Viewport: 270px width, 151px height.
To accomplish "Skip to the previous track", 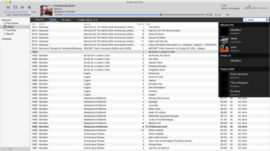I will pos(8,8).
